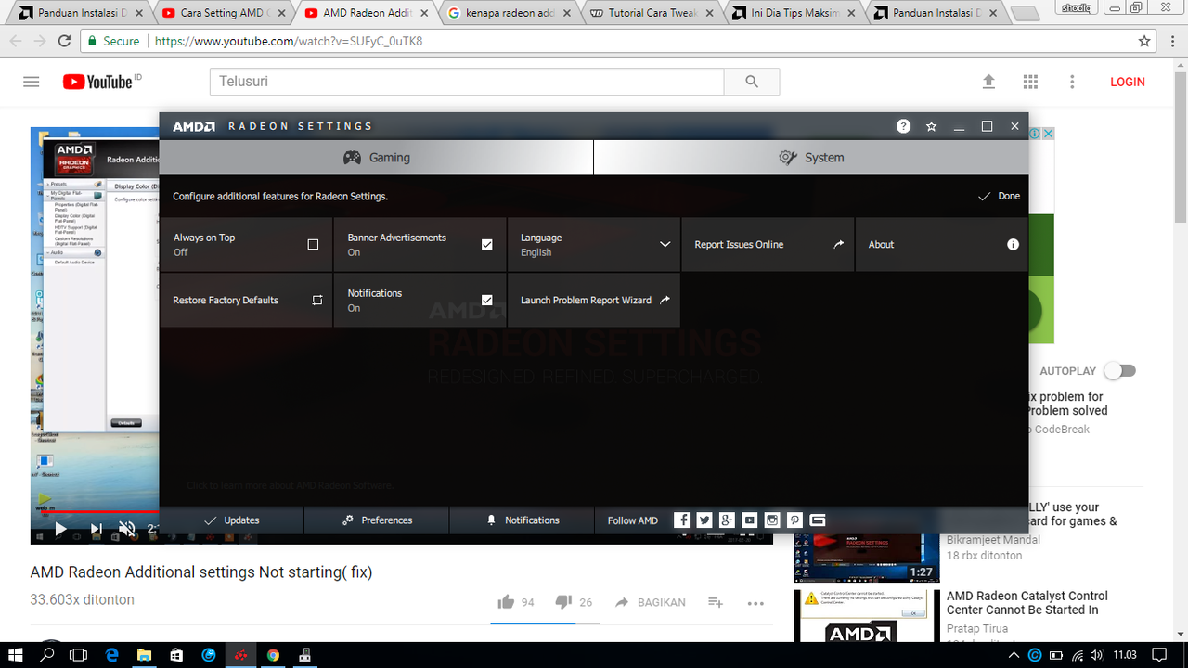This screenshot has height=668, width=1188.
Task: Click the YouTube hamburger menu icon
Action: (x=32, y=82)
